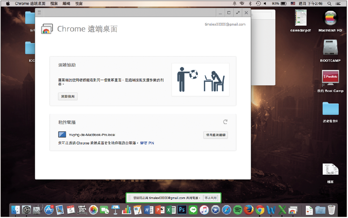This screenshot has height=218, width=348.
Task: Click the account email timalex00000@gmail.com
Action: tap(225, 24)
